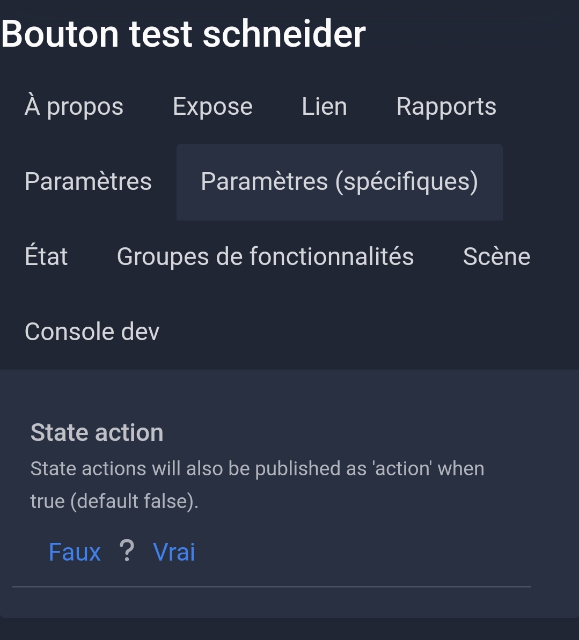Click the divider line under Faux/Vrai
The width and height of the screenshot is (579, 640).
(272, 587)
